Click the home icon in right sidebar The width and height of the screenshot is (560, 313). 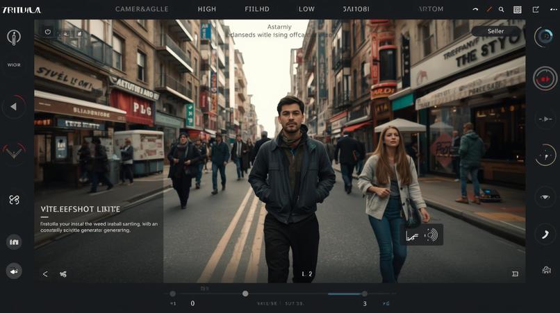(546, 270)
